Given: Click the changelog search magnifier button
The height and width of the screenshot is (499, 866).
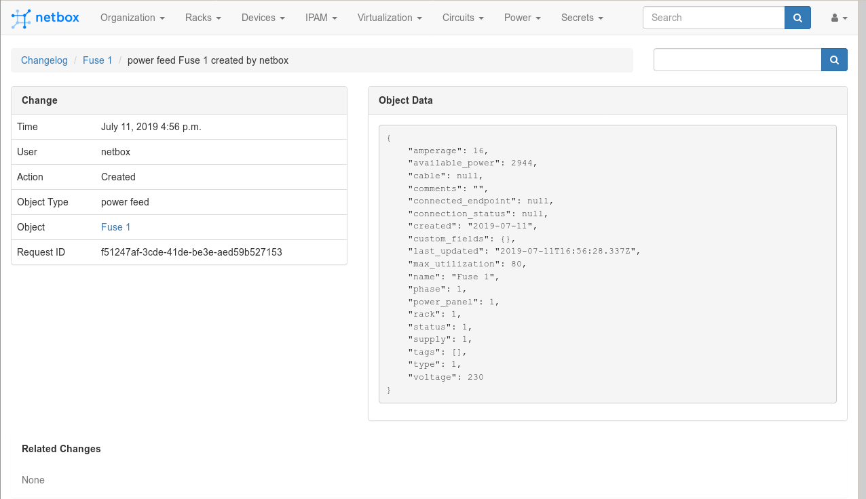Looking at the screenshot, I should click(834, 60).
